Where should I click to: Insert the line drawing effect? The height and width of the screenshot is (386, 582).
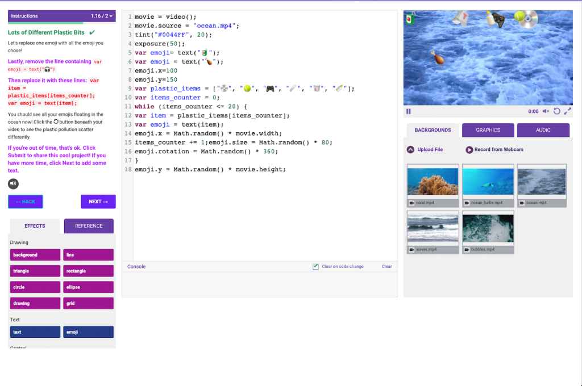click(x=88, y=255)
